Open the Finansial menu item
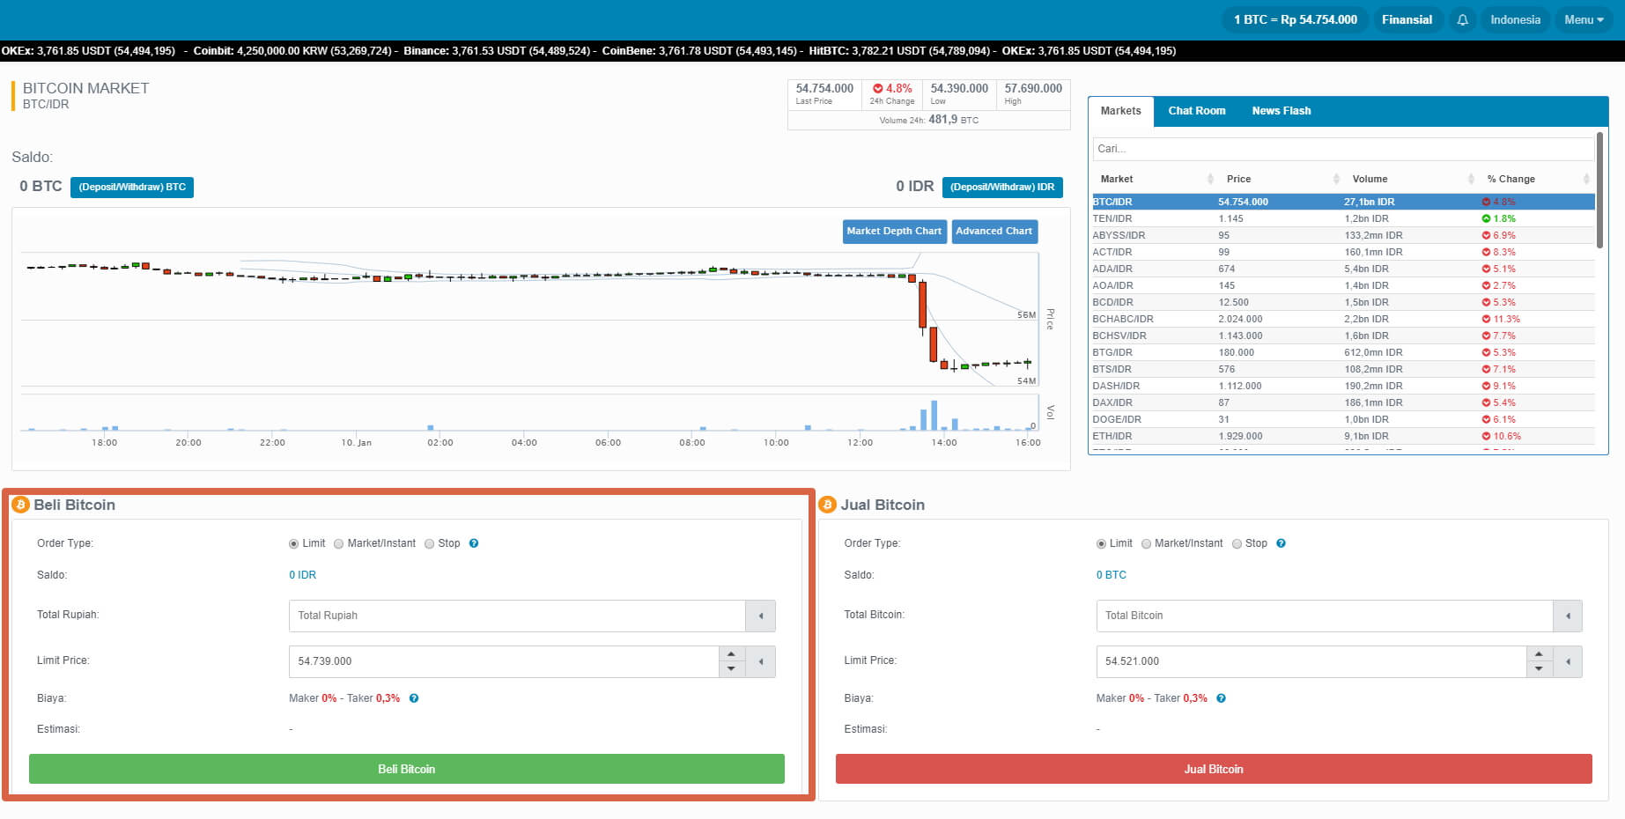 pos(1407,19)
